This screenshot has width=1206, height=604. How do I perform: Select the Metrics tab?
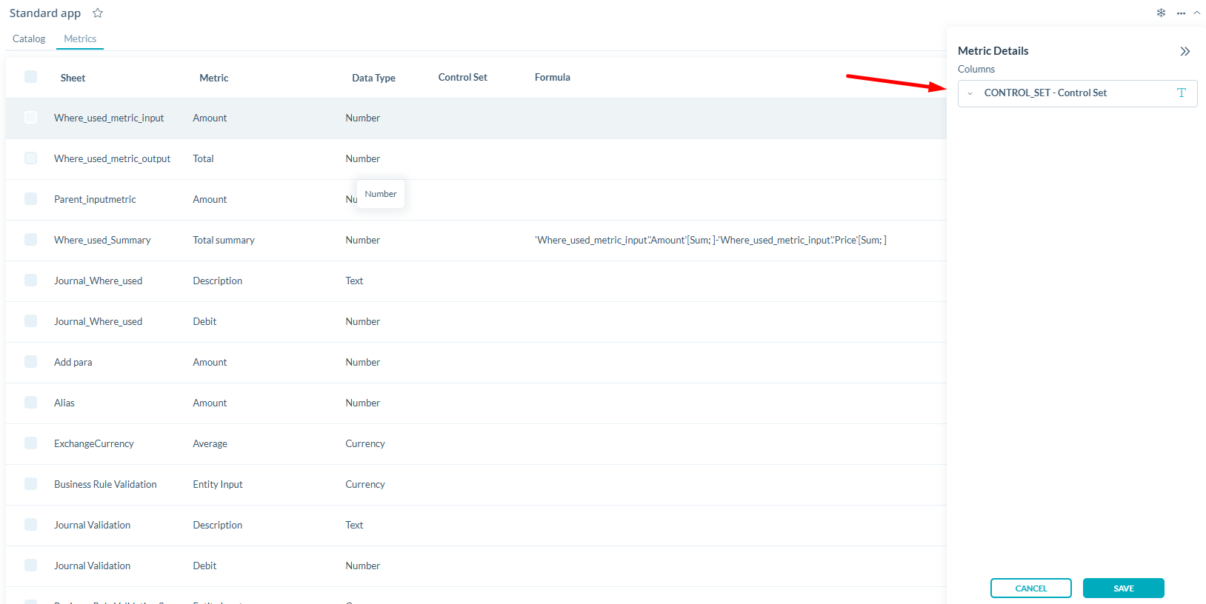click(80, 38)
